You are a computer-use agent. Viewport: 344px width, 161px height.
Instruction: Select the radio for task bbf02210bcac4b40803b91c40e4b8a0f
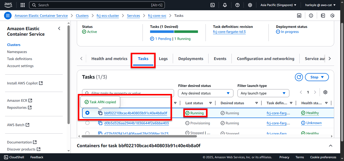tap(87, 113)
